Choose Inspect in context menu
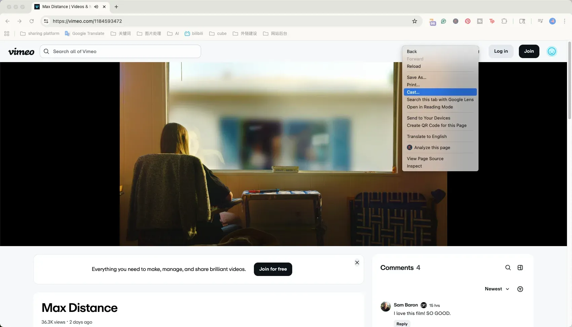This screenshot has width=572, height=327. (x=440, y=166)
